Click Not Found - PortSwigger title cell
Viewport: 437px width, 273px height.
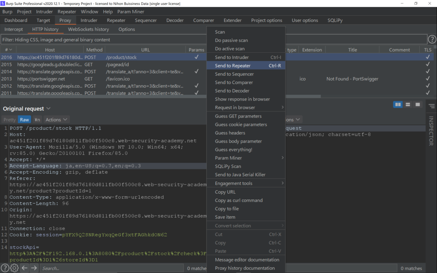[352, 79]
